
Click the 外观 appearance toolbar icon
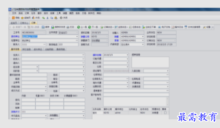click(33, 18)
